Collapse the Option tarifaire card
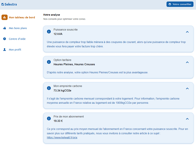Screen dimensions: 196x145 click(x=187, y=62)
